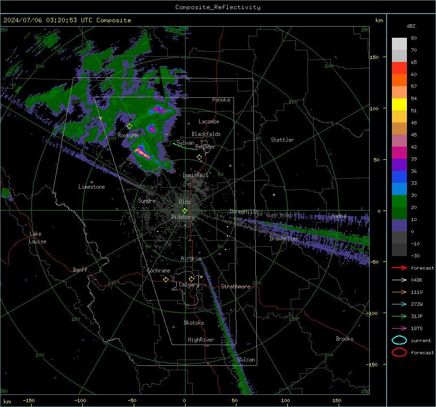Click the Vulcan city label
The height and width of the screenshot is (407, 436).
(246, 360)
